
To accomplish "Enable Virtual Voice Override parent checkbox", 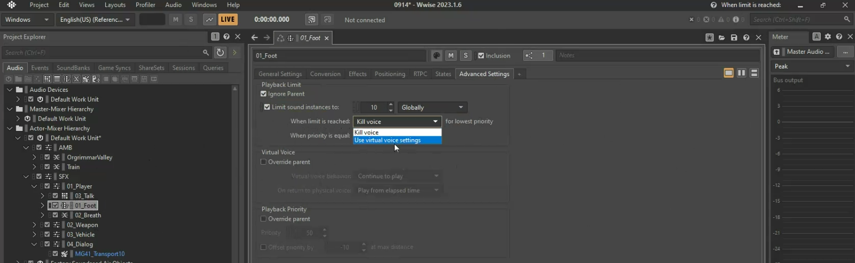I will pyautogui.click(x=264, y=162).
